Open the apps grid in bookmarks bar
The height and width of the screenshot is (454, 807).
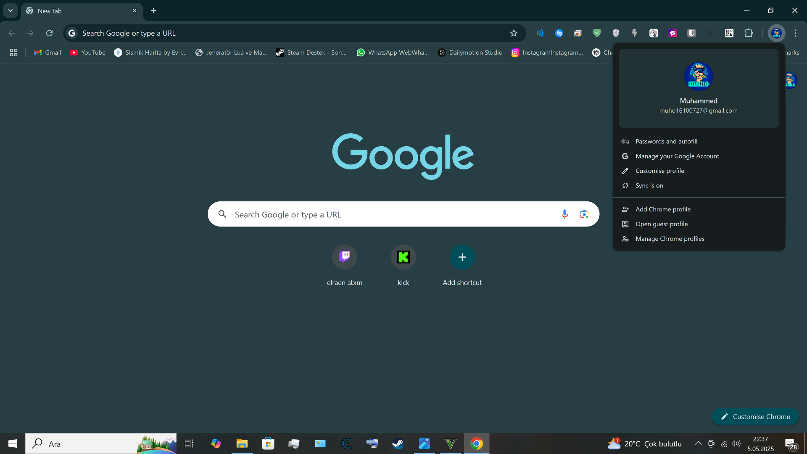13,53
